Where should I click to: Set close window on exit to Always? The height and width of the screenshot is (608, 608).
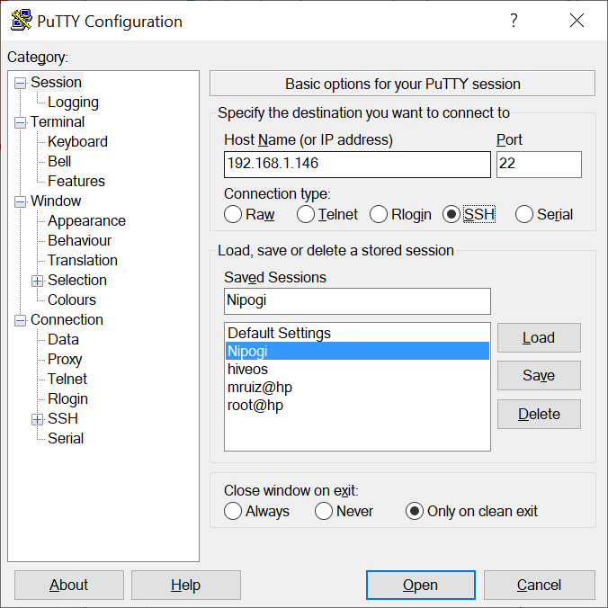pyautogui.click(x=233, y=511)
